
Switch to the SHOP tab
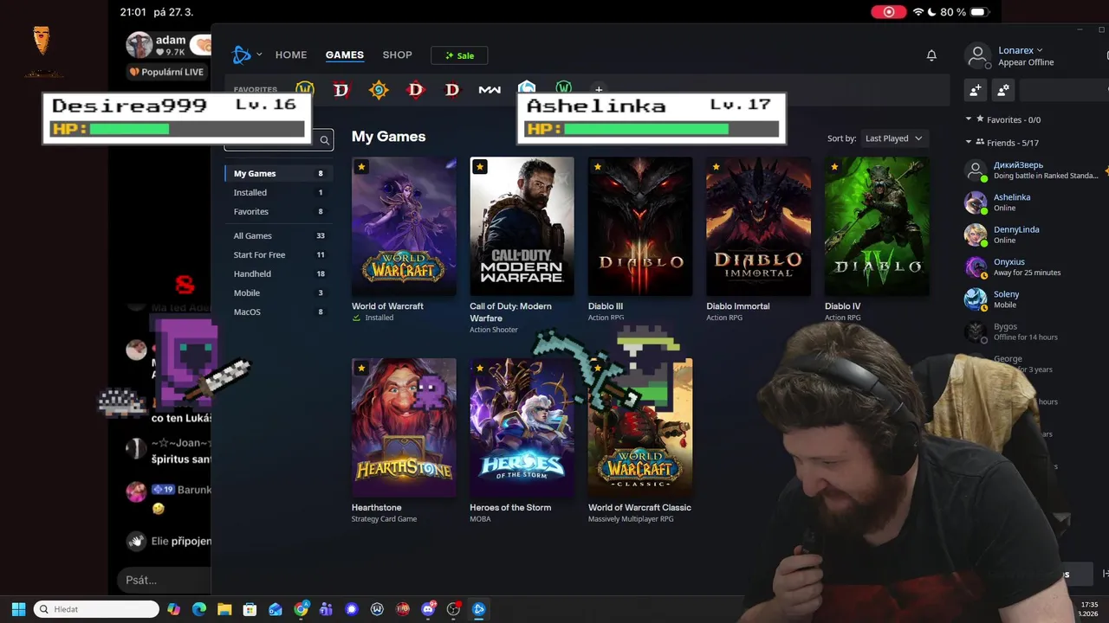coord(398,55)
